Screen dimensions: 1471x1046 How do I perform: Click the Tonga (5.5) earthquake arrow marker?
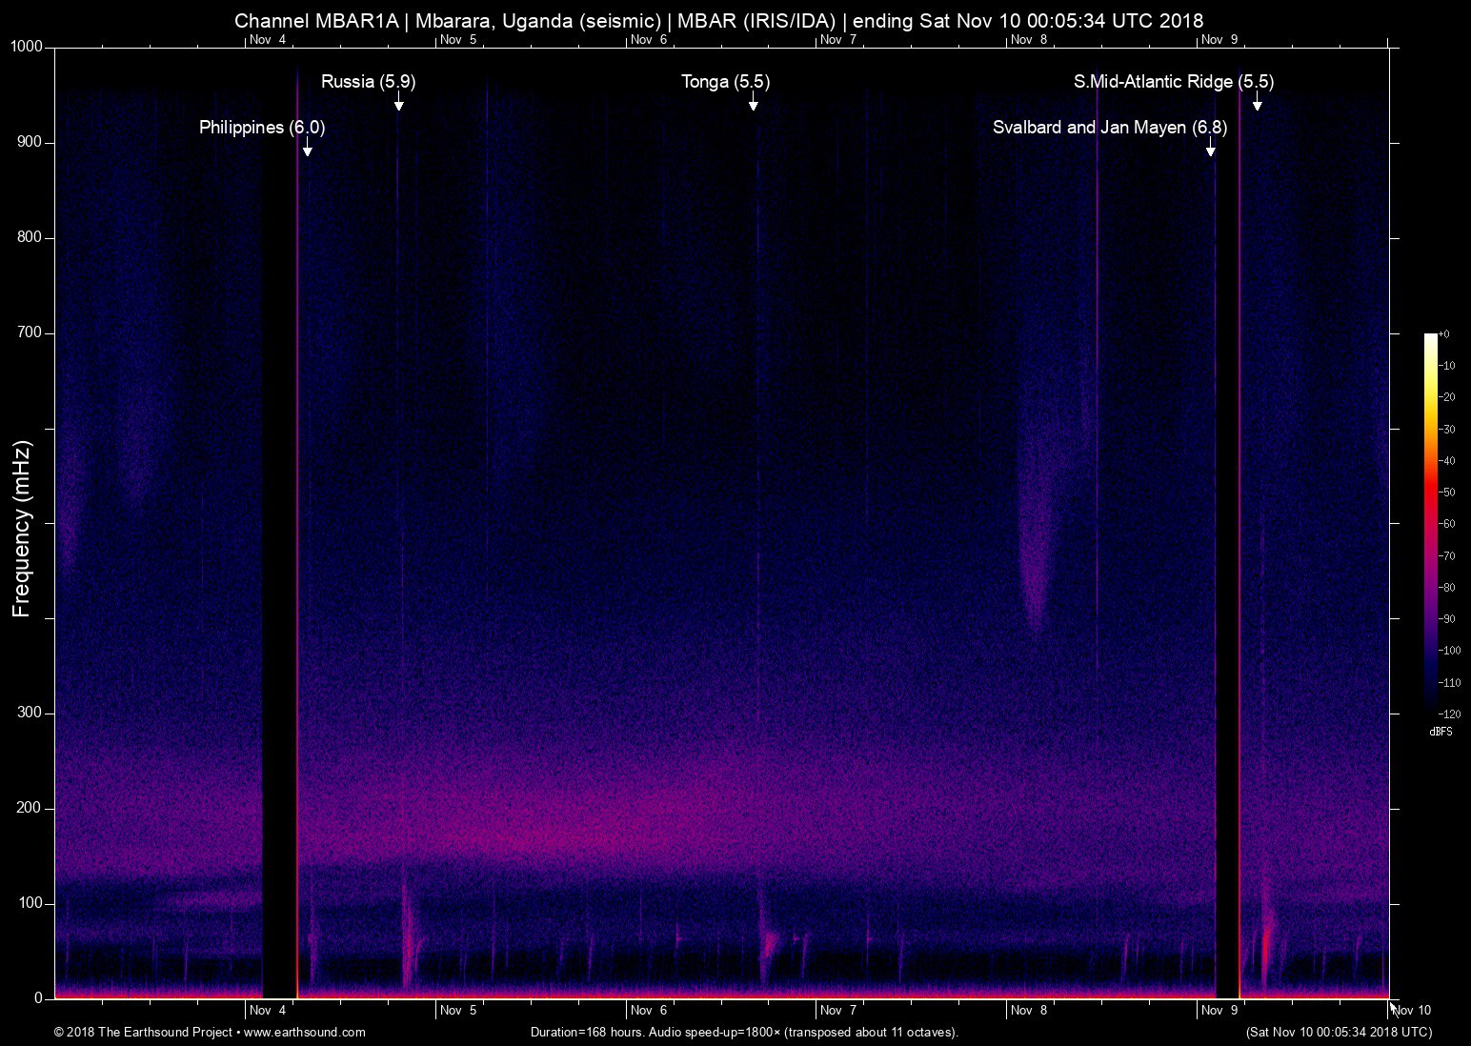click(x=754, y=105)
